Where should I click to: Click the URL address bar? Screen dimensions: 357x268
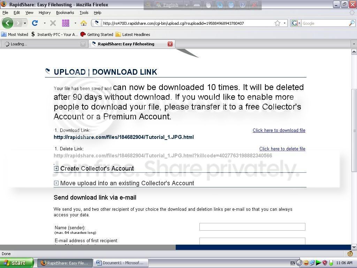[188, 23]
